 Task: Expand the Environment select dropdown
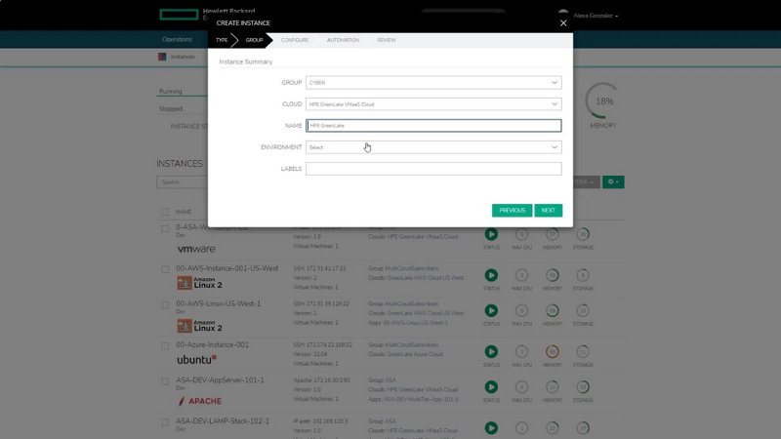tap(433, 147)
